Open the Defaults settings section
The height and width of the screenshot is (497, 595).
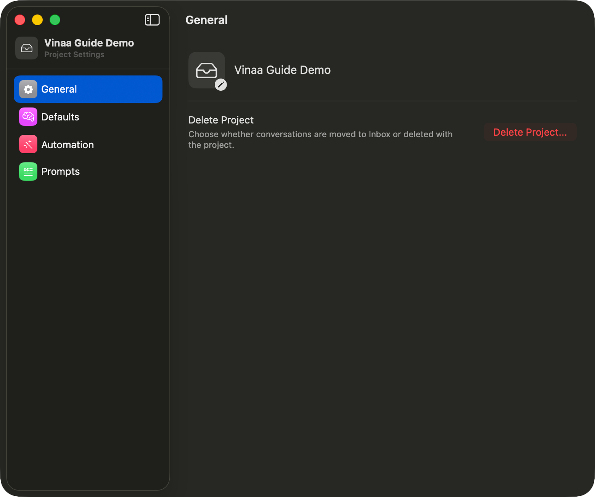point(88,117)
